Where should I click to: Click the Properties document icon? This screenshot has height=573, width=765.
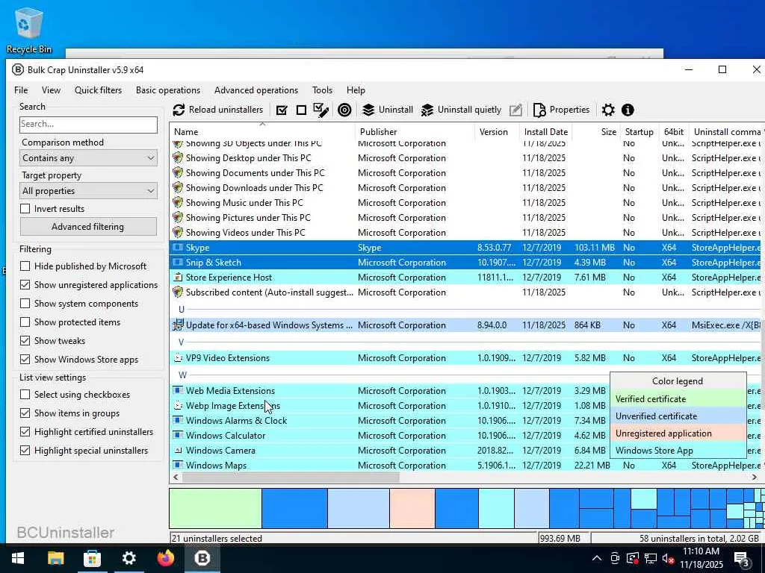[x=539, y=110]
